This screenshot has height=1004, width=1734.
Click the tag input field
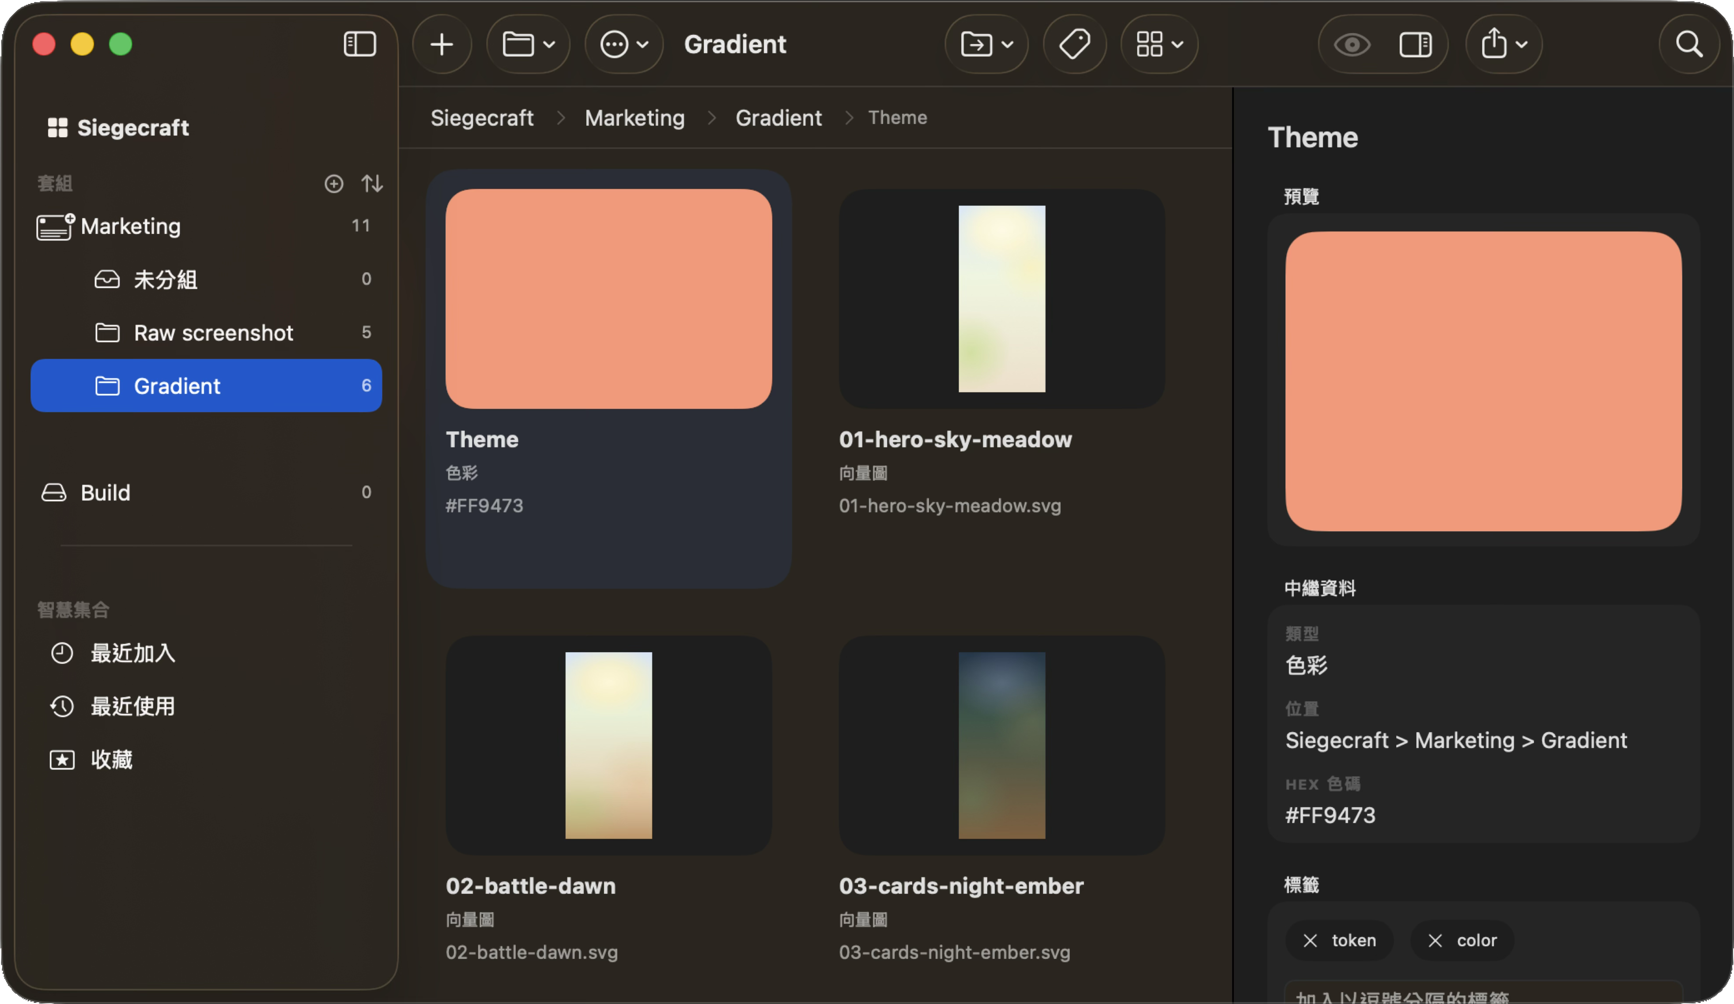(x=1484, y=993)
